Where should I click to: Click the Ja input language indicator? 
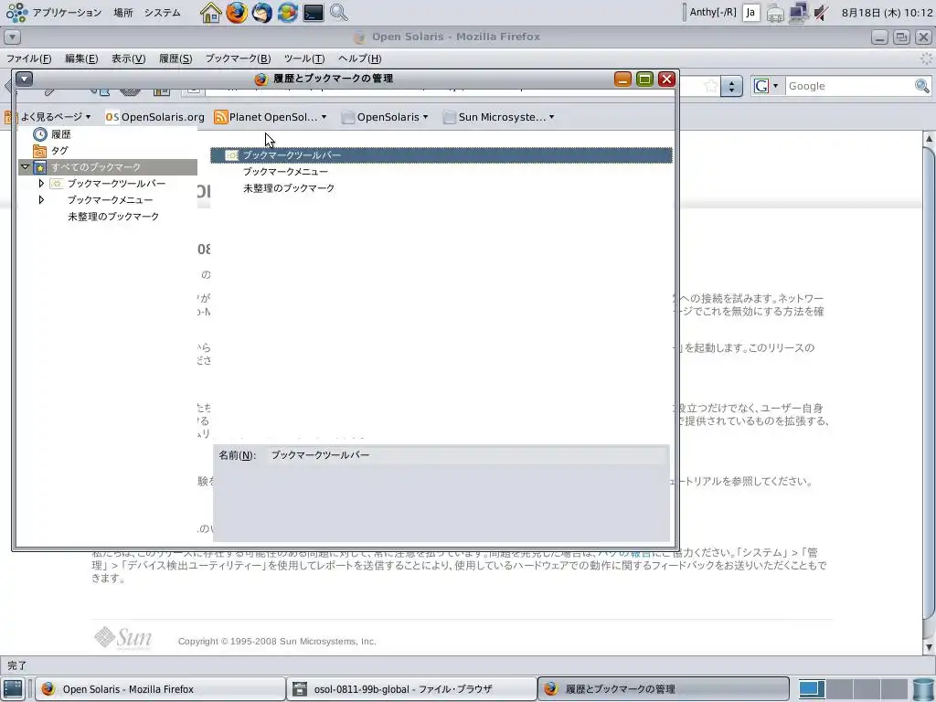(x=751, y=13)
